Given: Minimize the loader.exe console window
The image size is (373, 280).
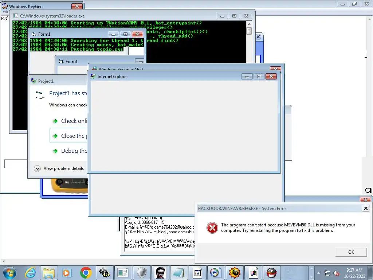Looking at the screenshot, I should click(223, 16).
